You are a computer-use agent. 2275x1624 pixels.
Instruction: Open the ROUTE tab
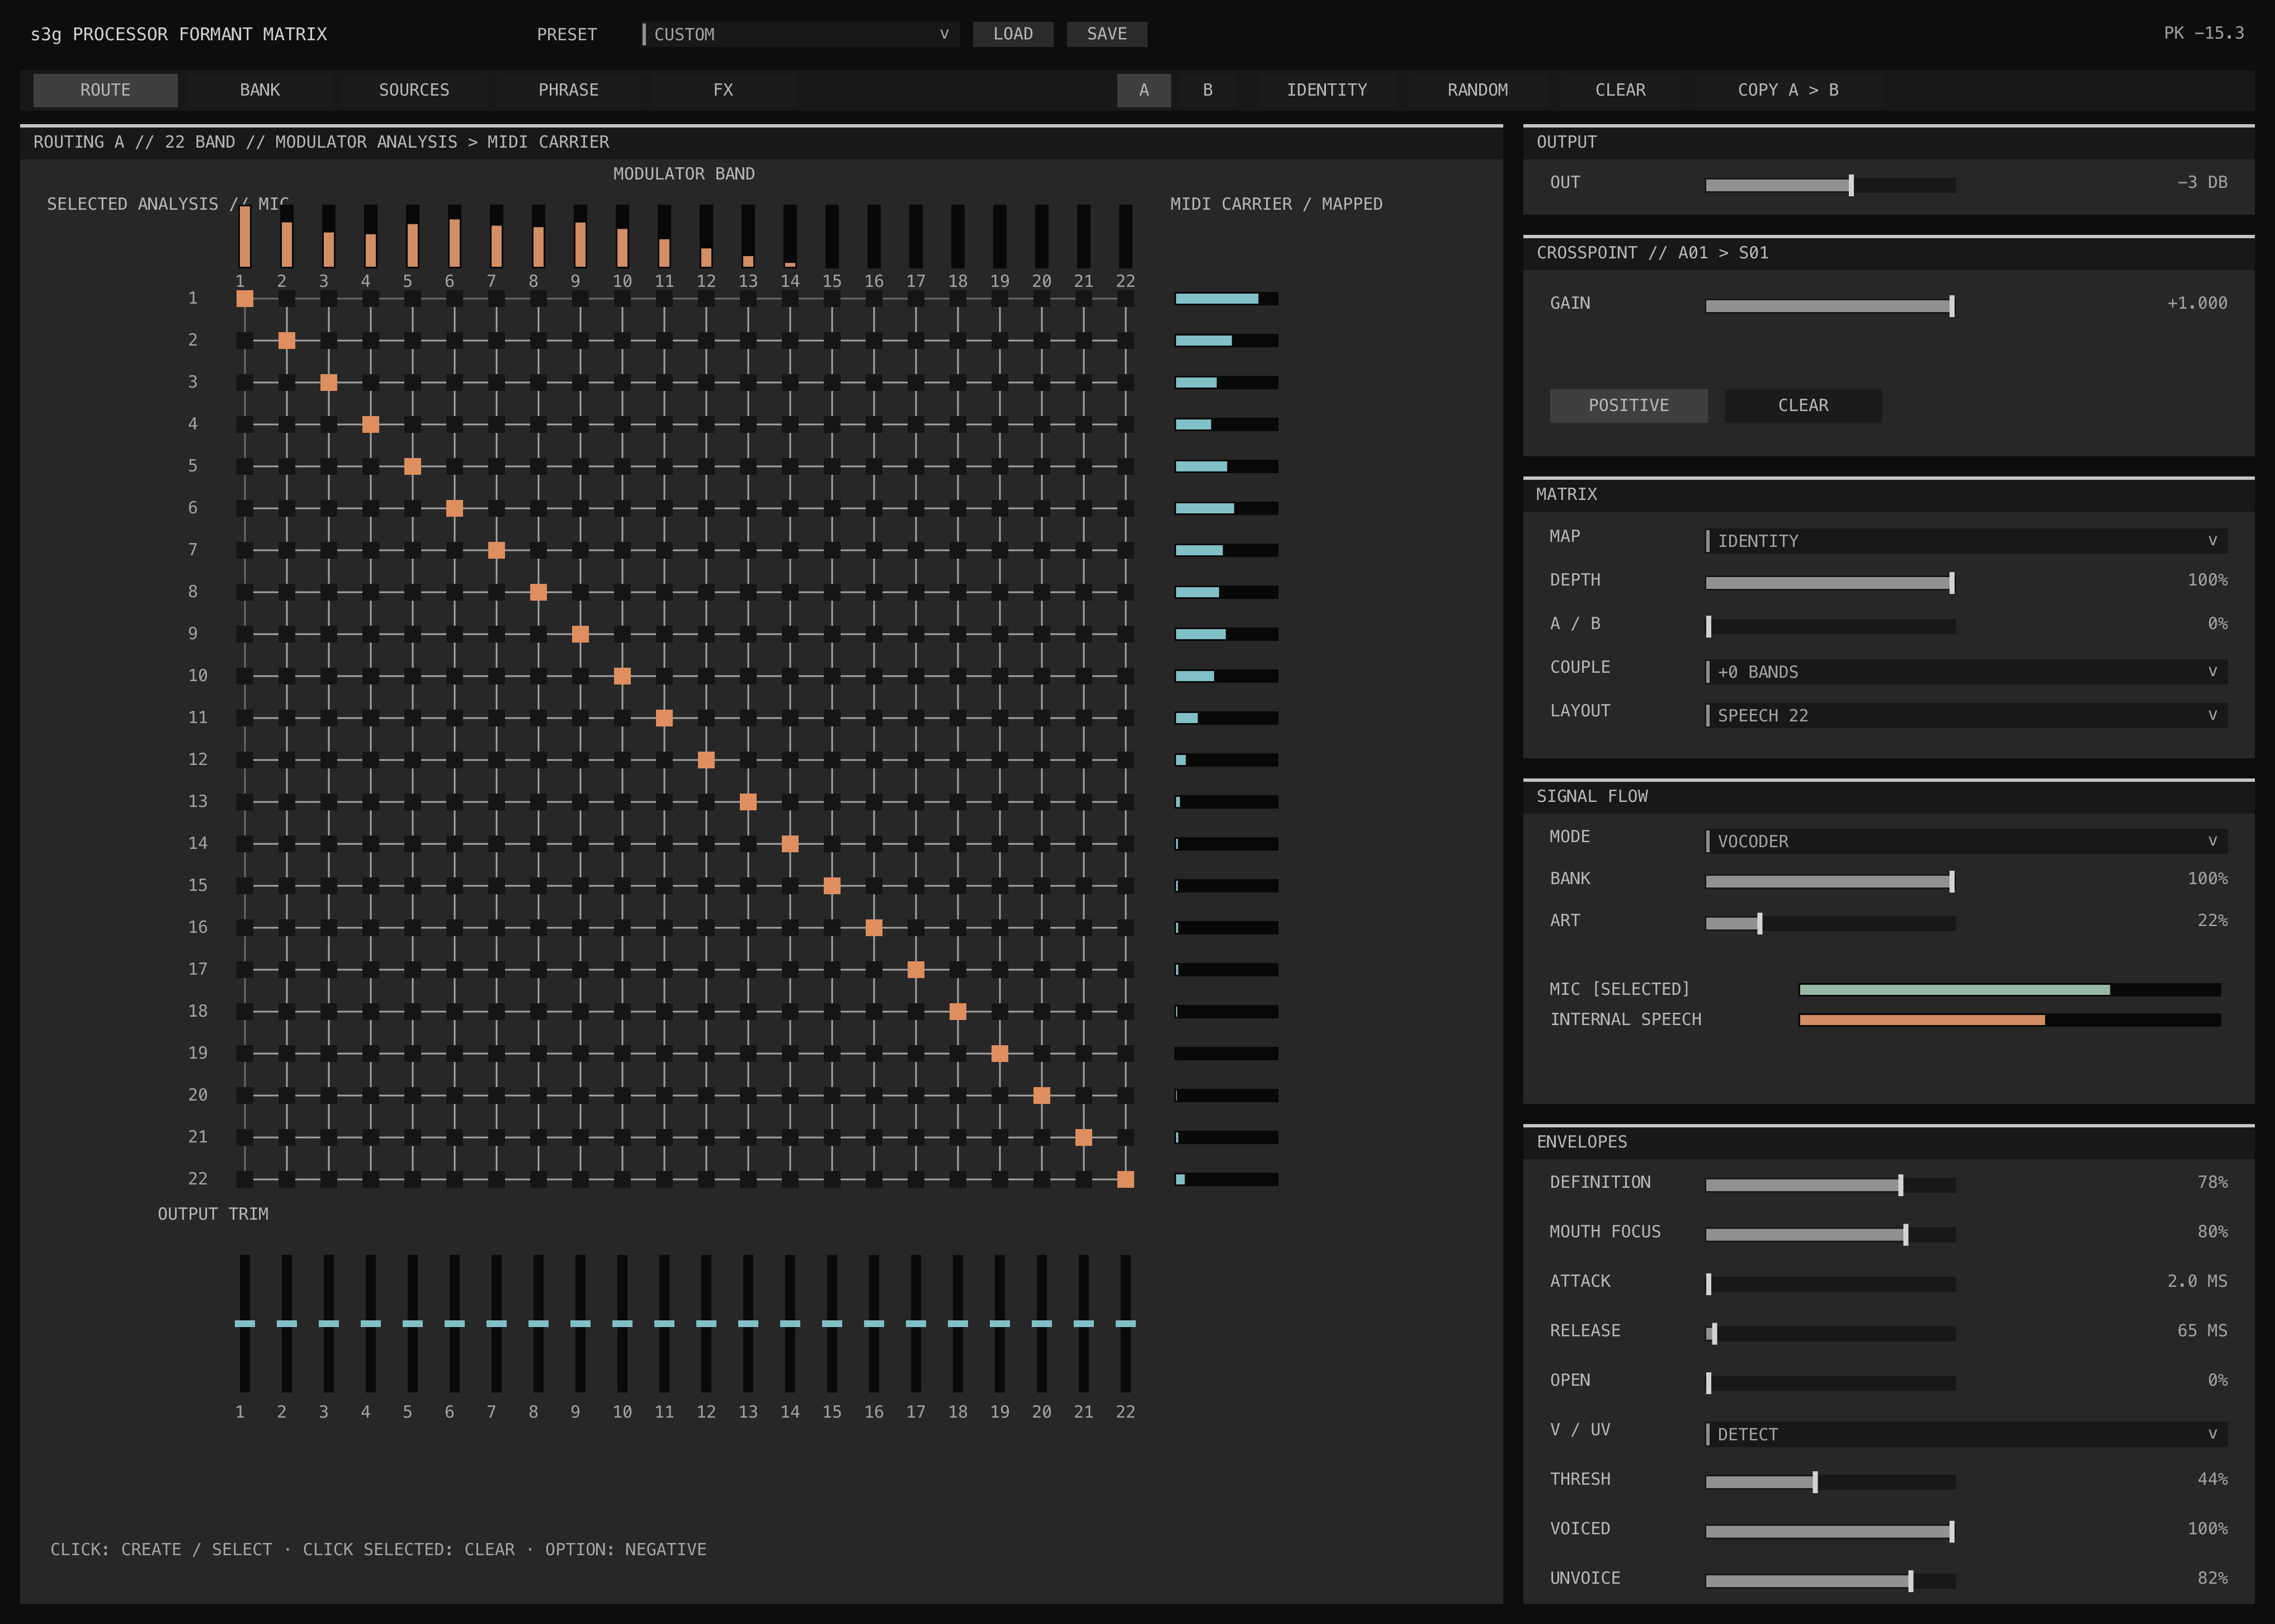[x=105, y=90]
